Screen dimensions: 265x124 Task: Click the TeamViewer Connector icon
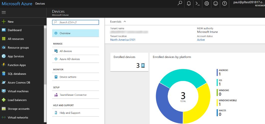[56, 95]
